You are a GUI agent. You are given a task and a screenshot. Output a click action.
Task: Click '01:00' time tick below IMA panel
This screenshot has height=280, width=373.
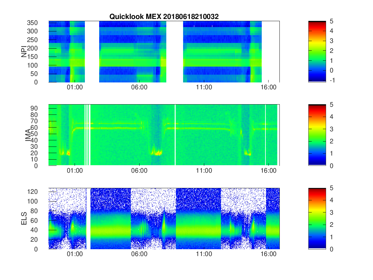[x=75, y=171]
